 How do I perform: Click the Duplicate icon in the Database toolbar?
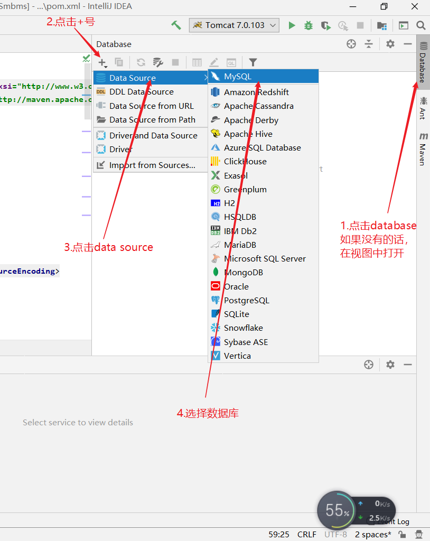click(119, 62)
